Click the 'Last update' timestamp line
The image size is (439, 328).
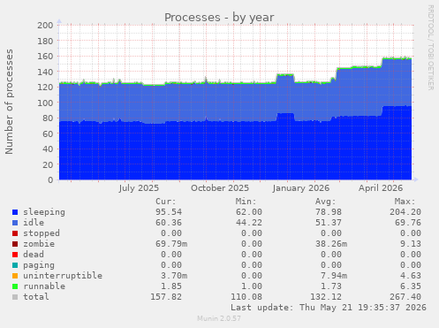coord(329,308)
